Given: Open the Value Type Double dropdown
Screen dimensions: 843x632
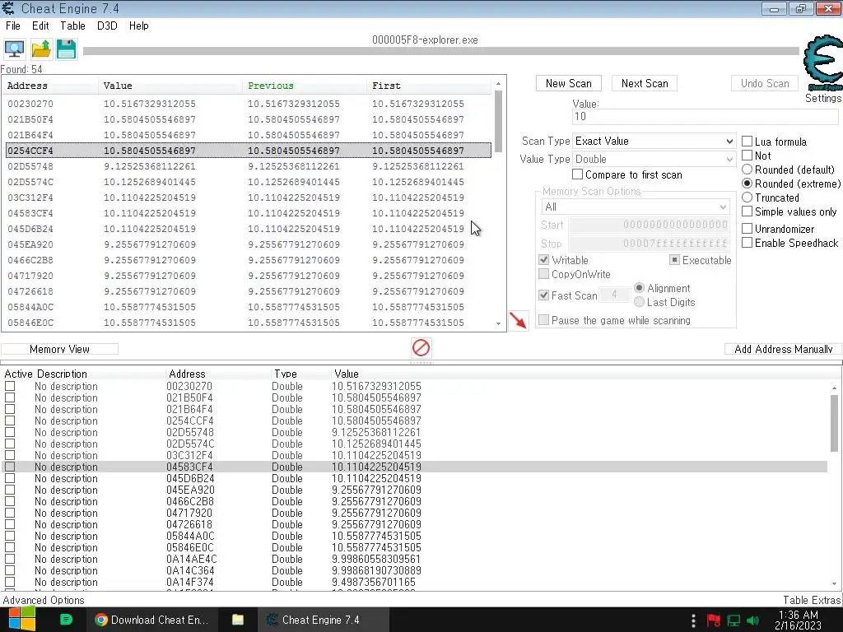Looking at the screenshot, I should click(654, 159).
